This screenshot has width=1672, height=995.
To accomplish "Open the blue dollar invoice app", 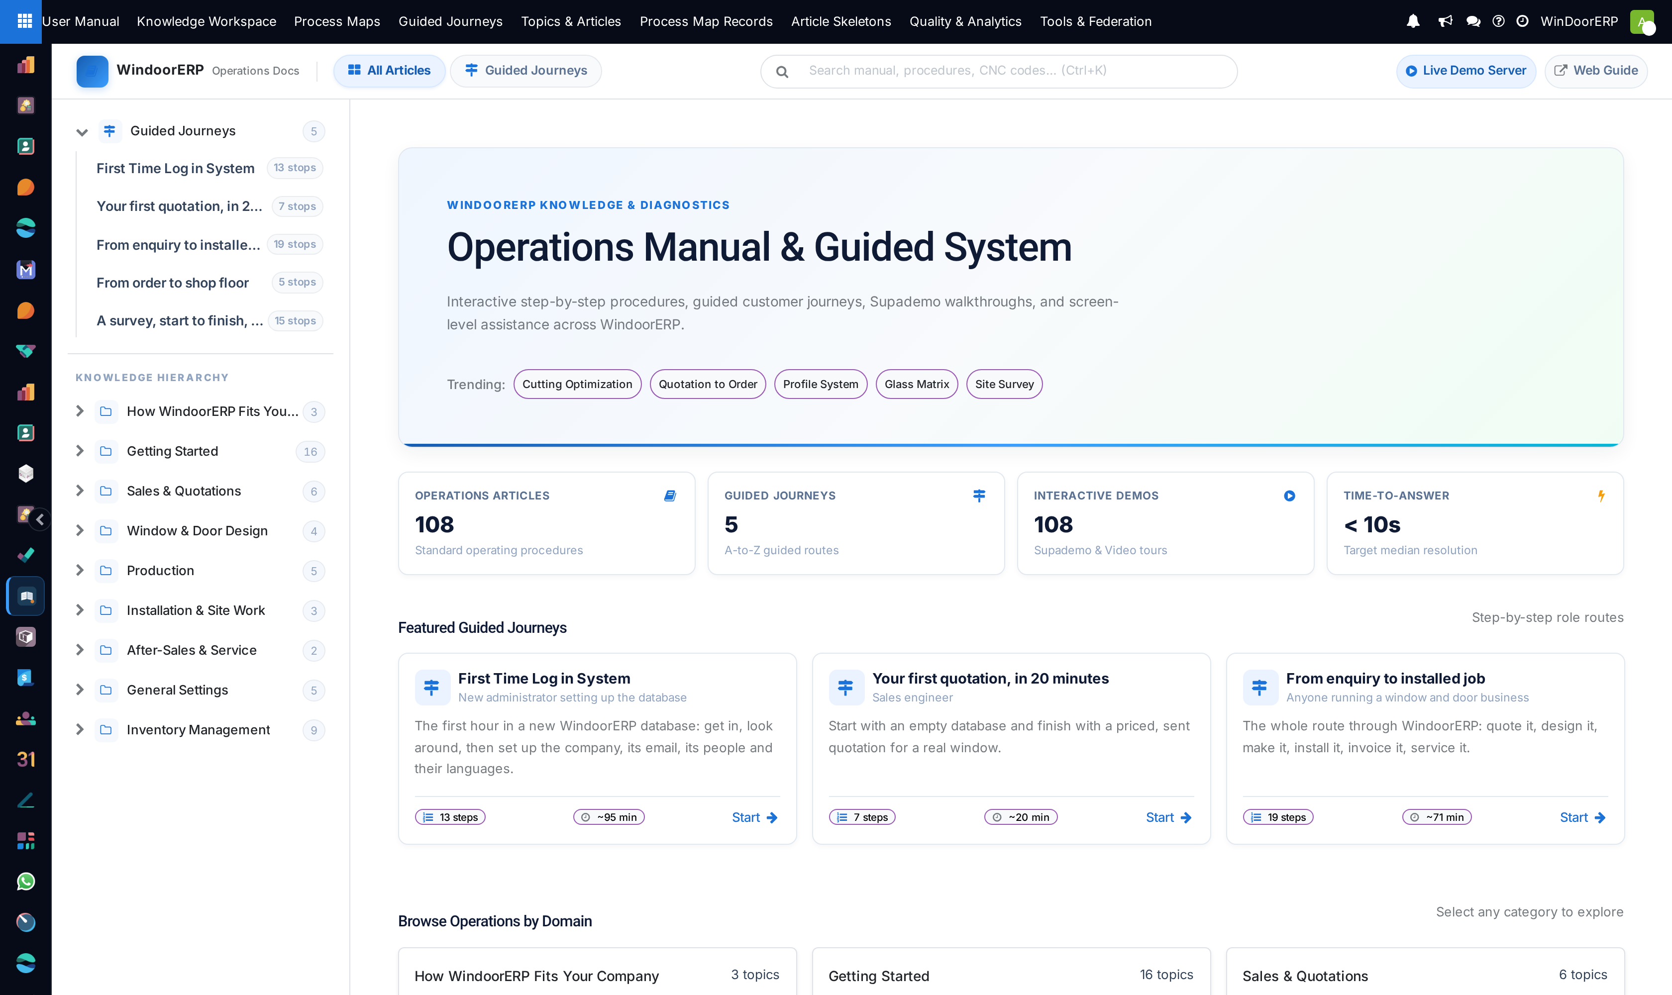I will (x=25, y=678).
